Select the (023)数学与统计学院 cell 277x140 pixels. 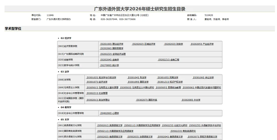[78, 65]
